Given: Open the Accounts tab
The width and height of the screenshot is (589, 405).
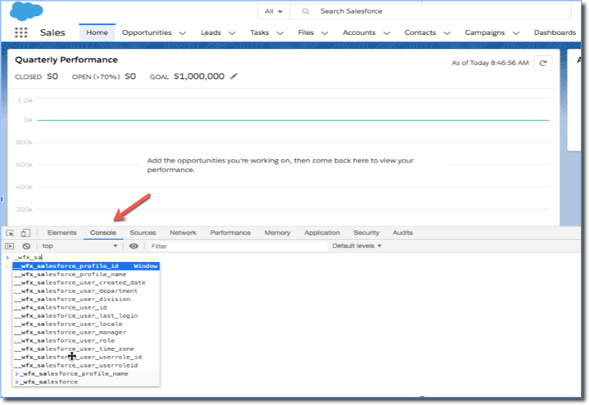Looking at the screenshot, I should click(359, 33).
